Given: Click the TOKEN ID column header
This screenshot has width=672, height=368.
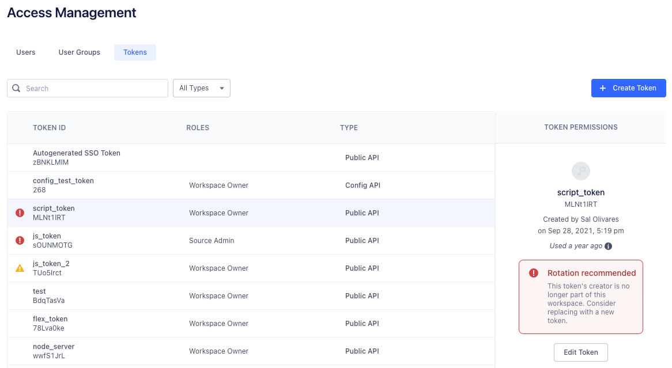Looking at the screenshot, I should [50, 127].
